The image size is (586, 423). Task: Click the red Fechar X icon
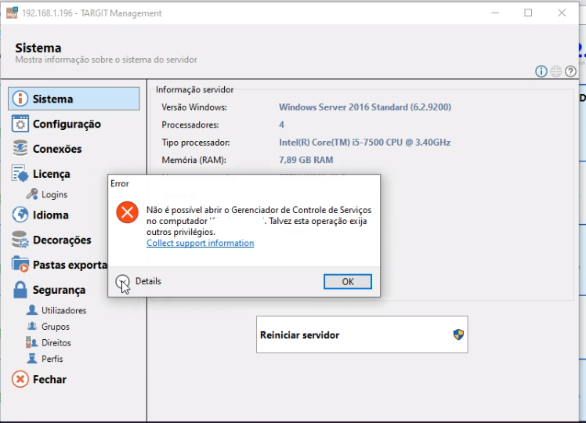click(x=20, y=379)
